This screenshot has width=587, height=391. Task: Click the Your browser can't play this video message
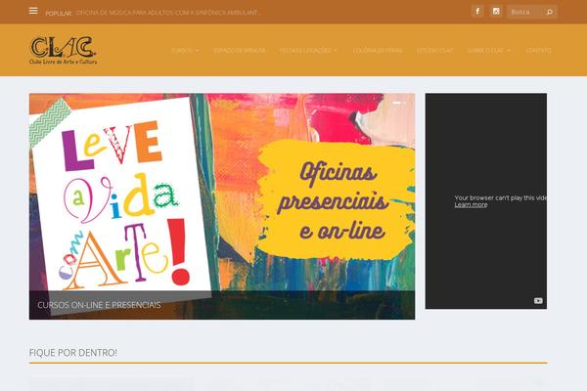click(x=501, y=197)
